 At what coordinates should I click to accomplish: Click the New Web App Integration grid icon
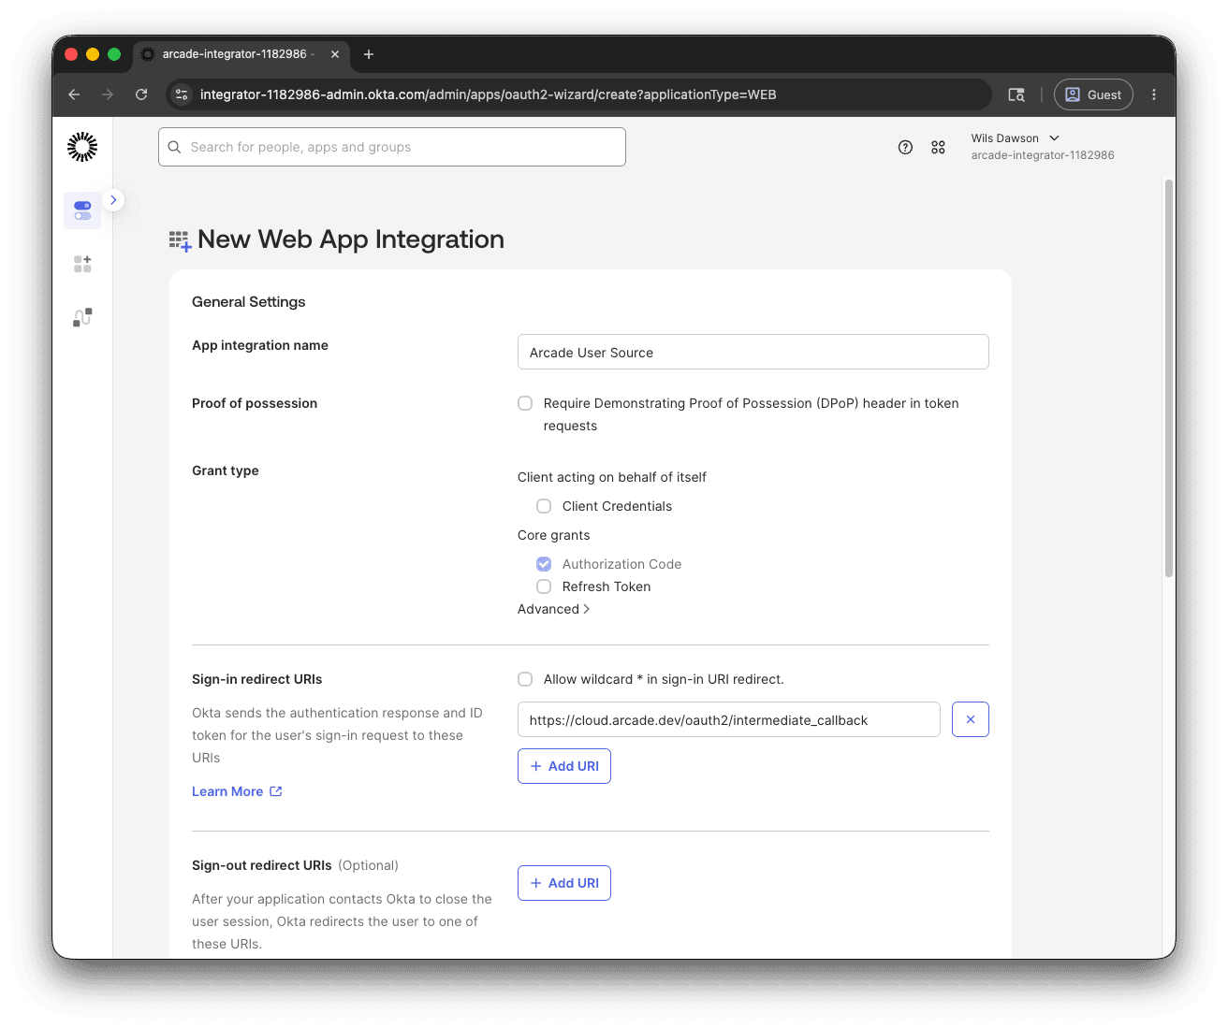(x=180, y=240)
